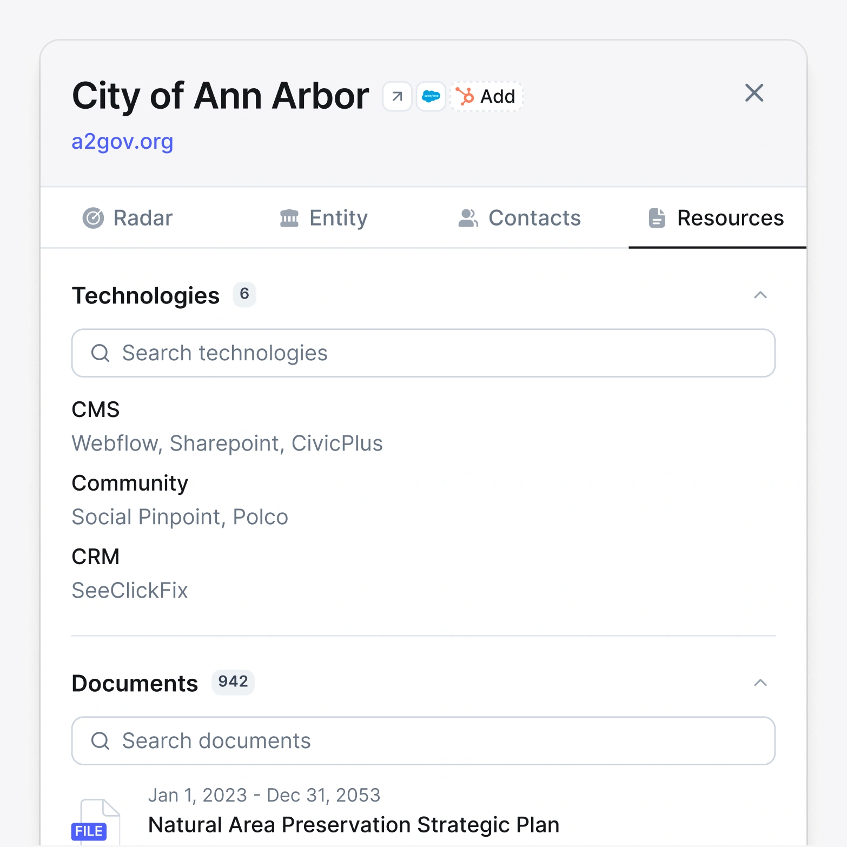This screenshot has height=847, width=847.
Task: Open the external link arrow next to City of Ann Arbor
Action: click(x=396, y=96)
